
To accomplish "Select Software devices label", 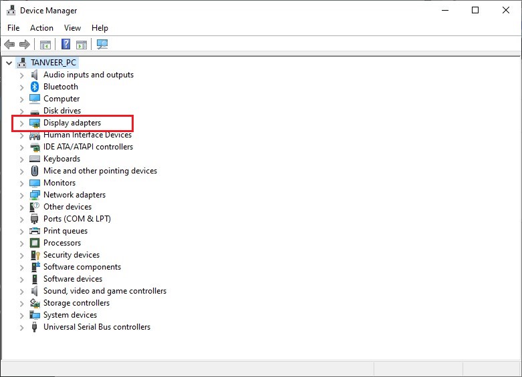I will point(73,279).
